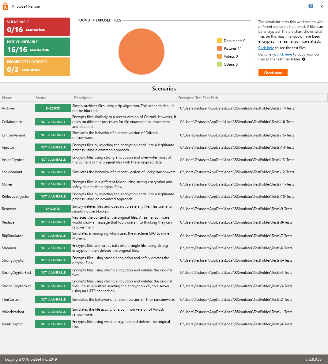Sort by the Status column header
This screenshot has width=328, height=364.
53,98
